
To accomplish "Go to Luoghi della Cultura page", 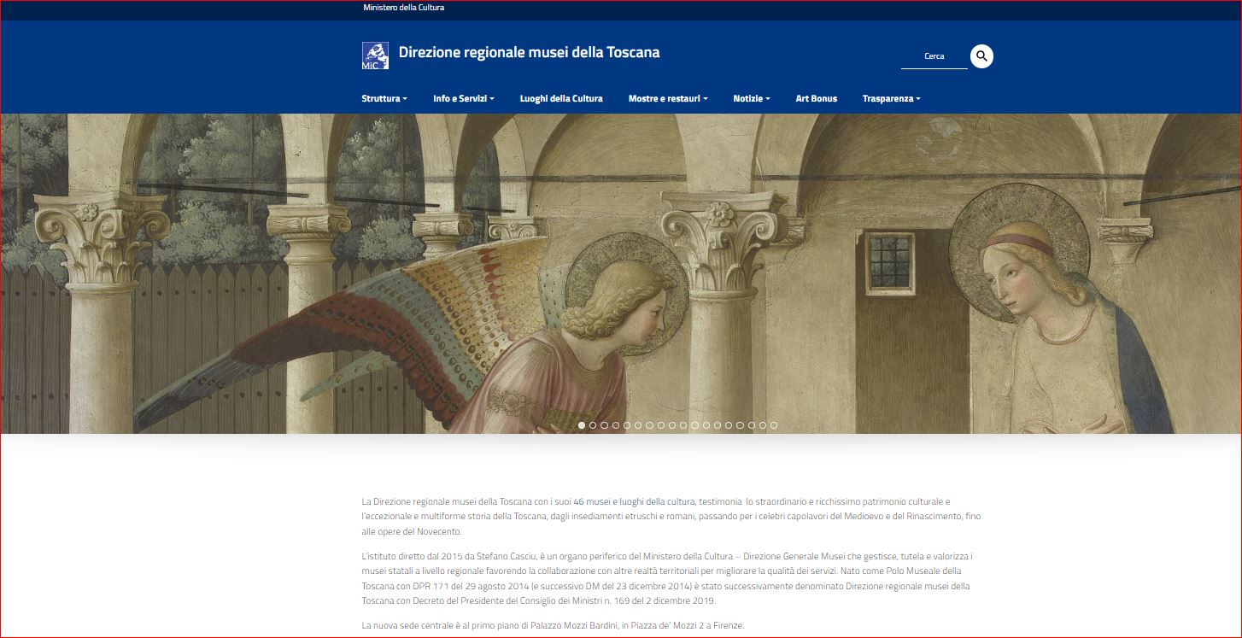I will pos(561,98).
